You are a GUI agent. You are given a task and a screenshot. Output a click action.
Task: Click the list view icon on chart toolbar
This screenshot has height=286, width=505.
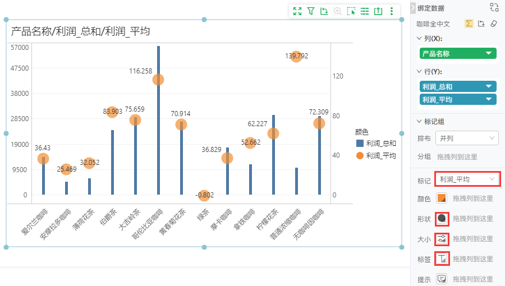pyautogui.click(x=365, y=11)
